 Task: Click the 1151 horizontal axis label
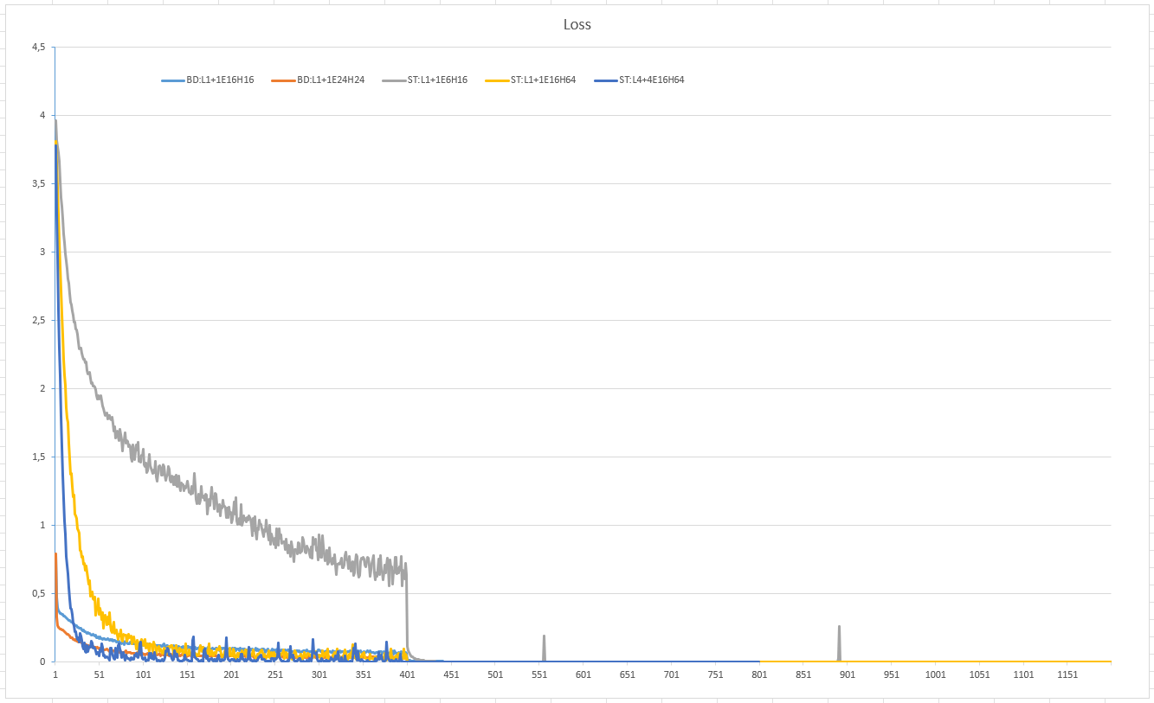click(x=1067, y=675)
